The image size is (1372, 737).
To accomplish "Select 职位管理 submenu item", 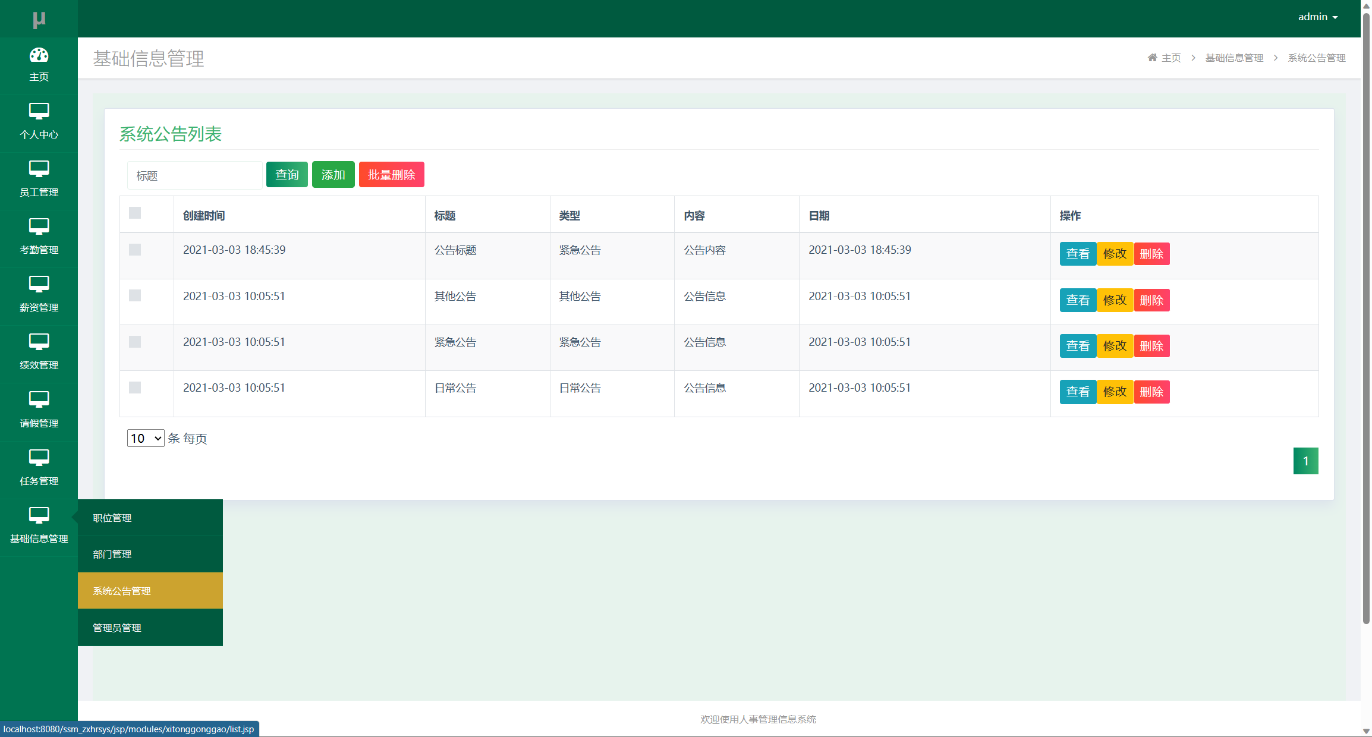I will 112,518.
